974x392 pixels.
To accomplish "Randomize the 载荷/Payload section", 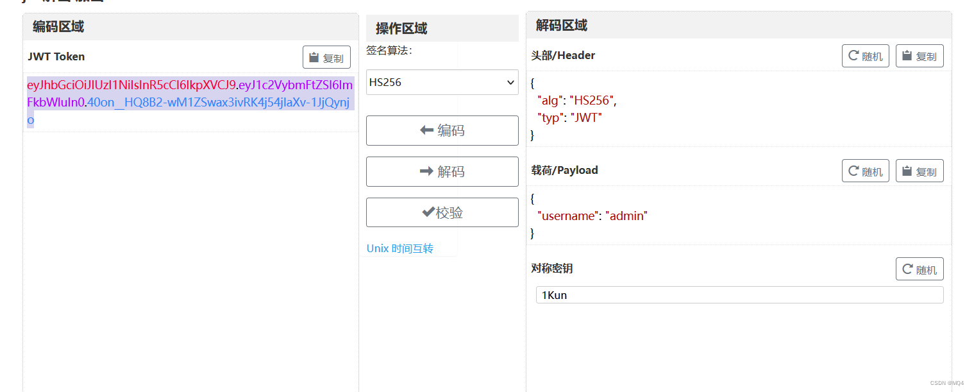I will tap(865, 171).
